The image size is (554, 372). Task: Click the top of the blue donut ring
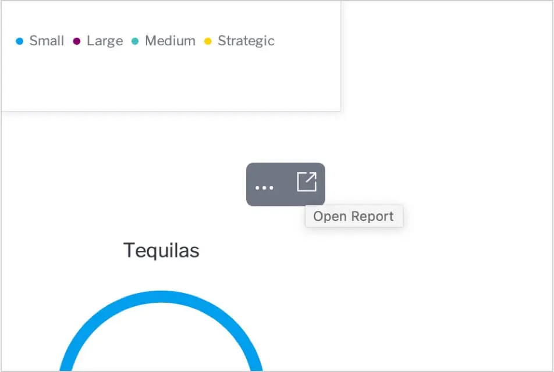click(161, 296)
